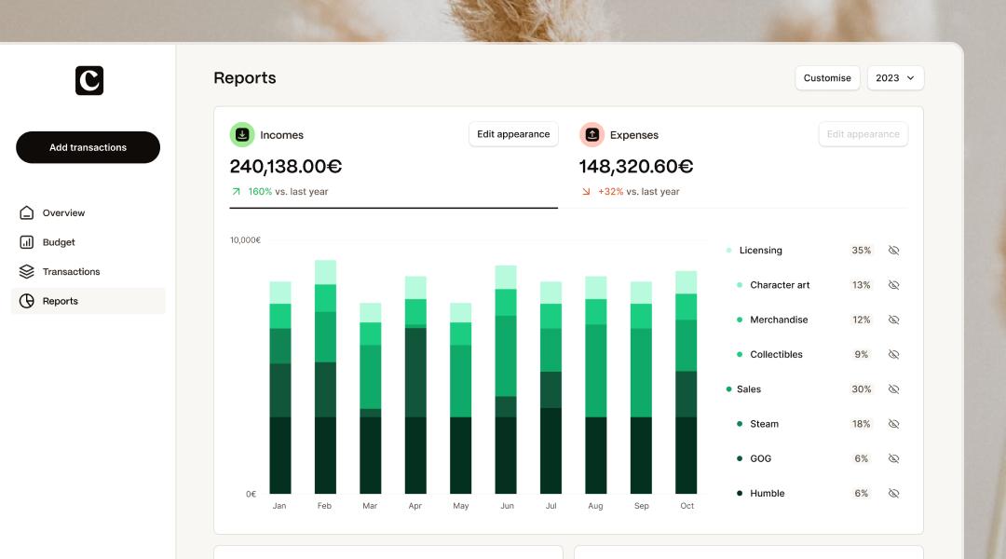Select the Overview icon in the sidebar

point(28,212)
